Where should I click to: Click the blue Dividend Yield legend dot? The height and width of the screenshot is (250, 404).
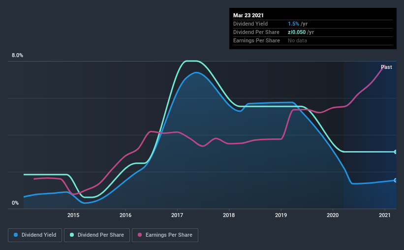click(16, 235)
